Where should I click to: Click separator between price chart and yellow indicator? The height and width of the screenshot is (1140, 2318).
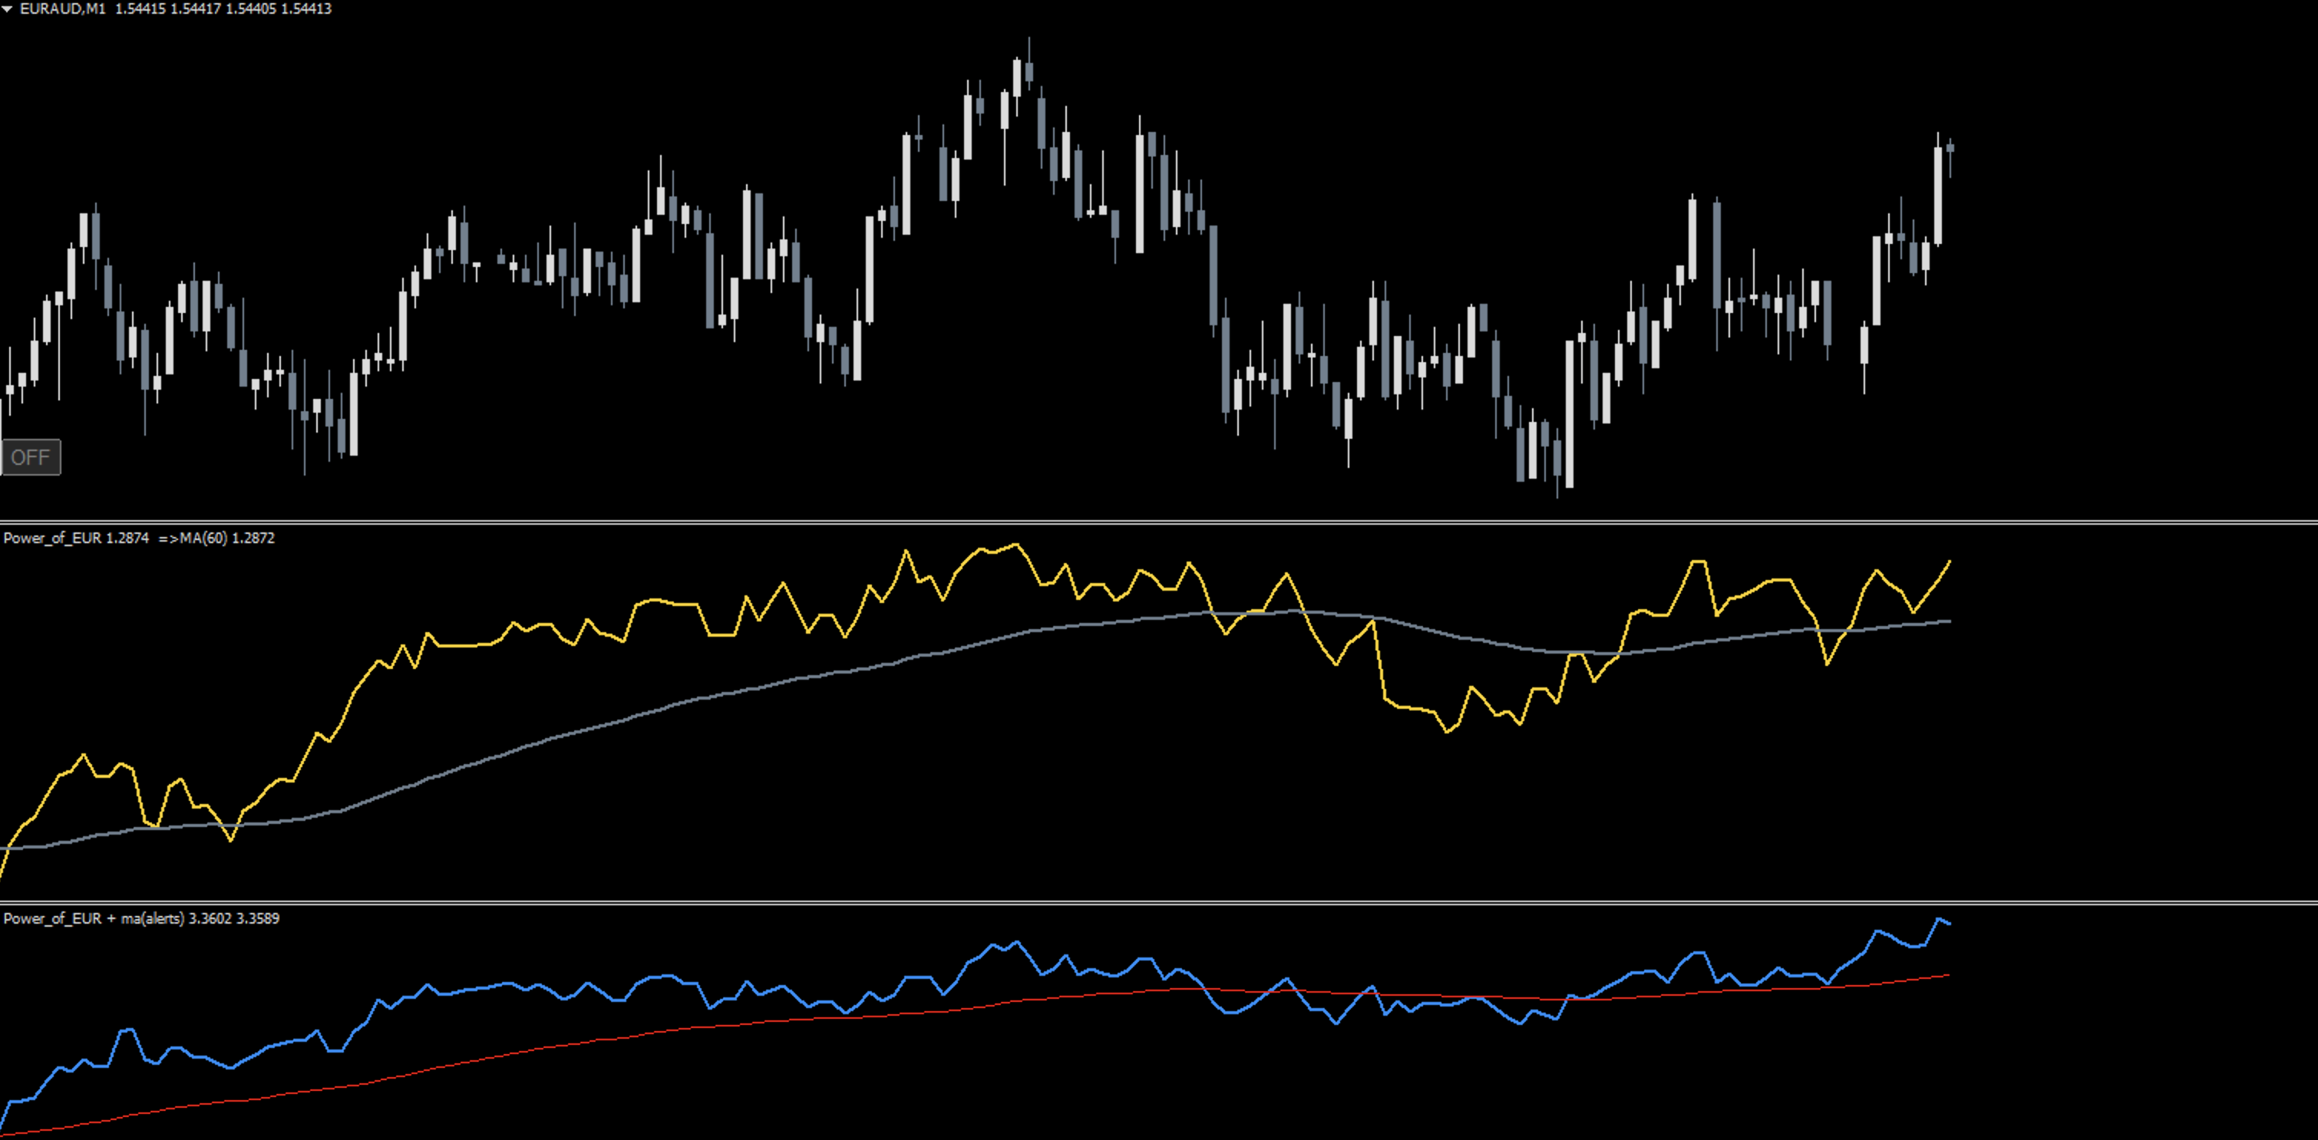1159,522
